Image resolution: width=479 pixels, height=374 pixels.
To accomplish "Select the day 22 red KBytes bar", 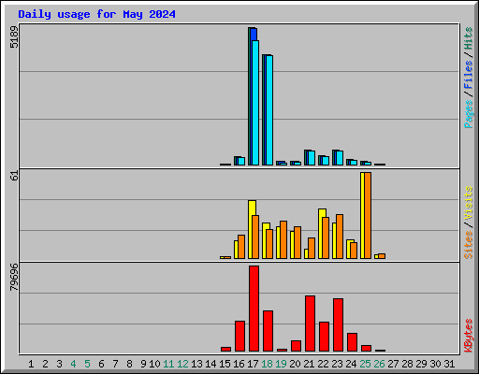I will click(x=324, y=337).
